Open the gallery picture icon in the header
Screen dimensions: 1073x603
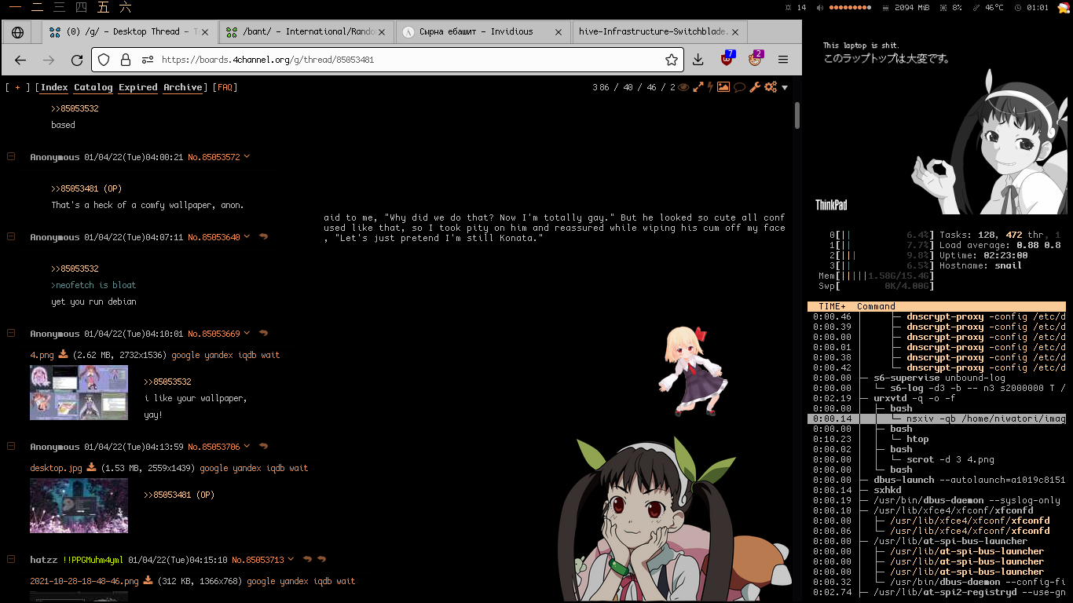[x=723, y=87]
